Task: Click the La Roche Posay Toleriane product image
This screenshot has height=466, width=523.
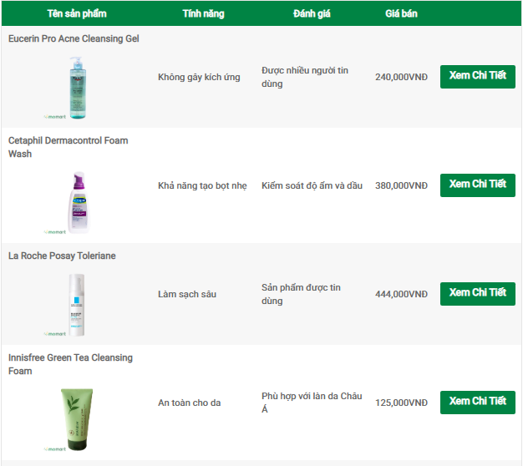Action: (x=77, y=304)
